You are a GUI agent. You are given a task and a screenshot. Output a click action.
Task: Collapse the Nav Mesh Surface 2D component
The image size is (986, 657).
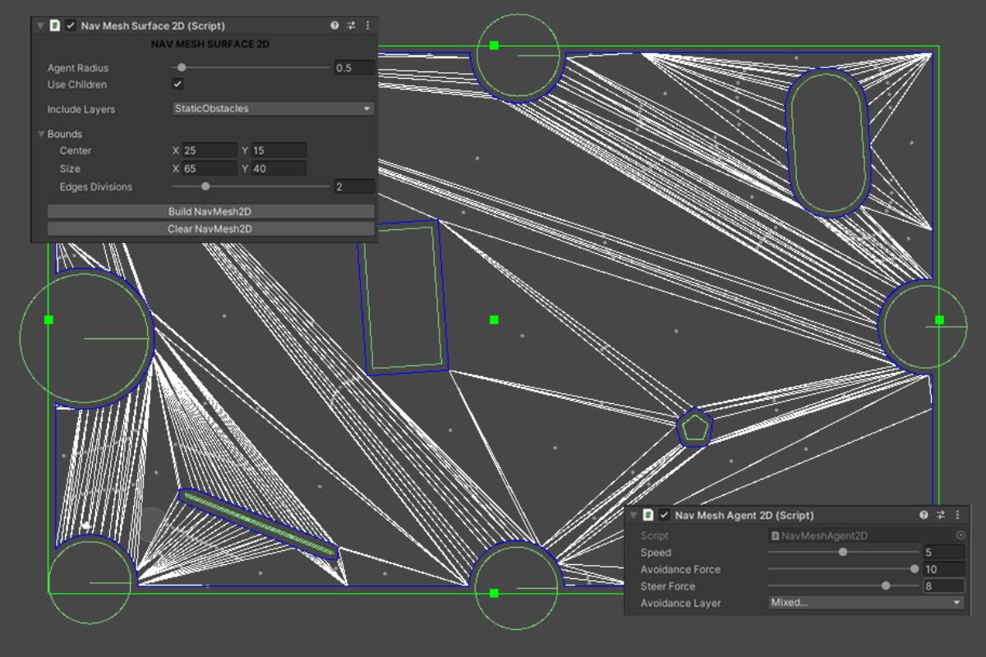point(40,25)
